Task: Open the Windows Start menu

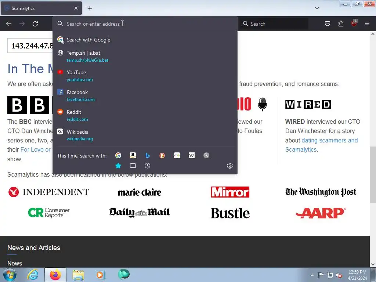Action: click(x=10, y=275)
